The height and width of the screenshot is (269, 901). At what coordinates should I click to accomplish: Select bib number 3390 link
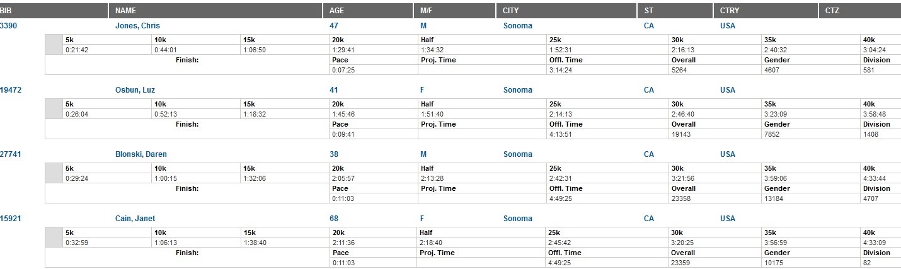9,26
